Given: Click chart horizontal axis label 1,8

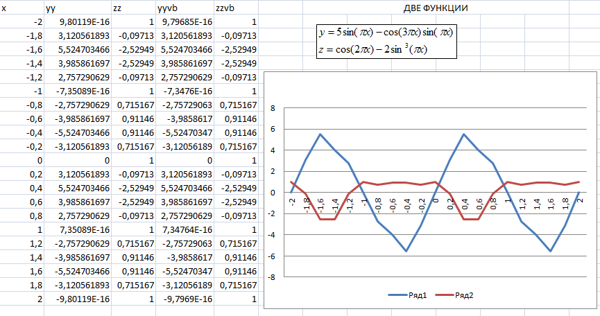Looking at the screenshot, I should coord(565,204).
